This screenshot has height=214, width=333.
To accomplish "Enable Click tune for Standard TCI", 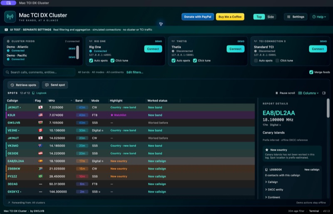I will click(x=277, y=60).
